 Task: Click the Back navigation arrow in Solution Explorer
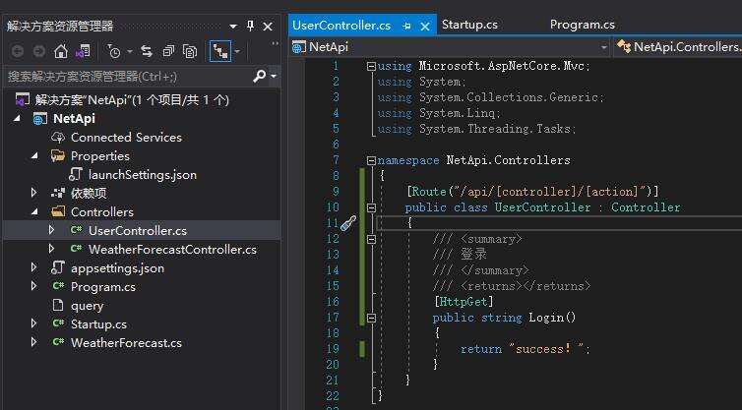click(x=18, y=51)
